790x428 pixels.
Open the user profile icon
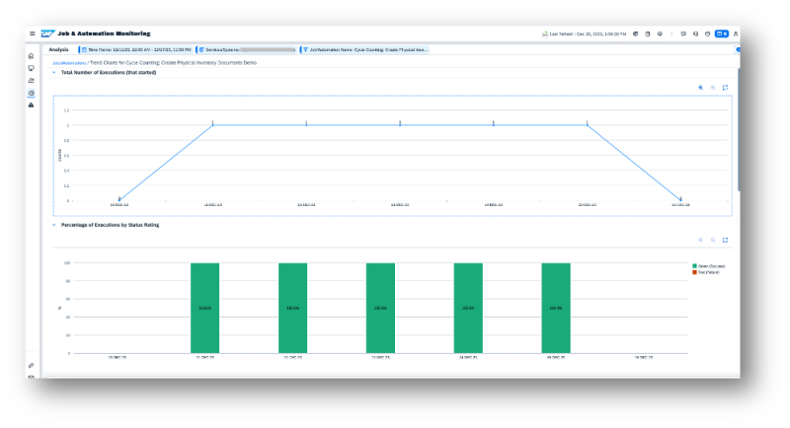[737, 33]
